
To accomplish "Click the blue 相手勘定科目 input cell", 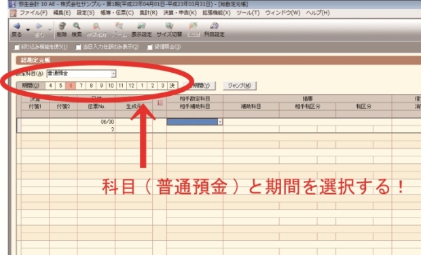I will click(x=192, y=122).
